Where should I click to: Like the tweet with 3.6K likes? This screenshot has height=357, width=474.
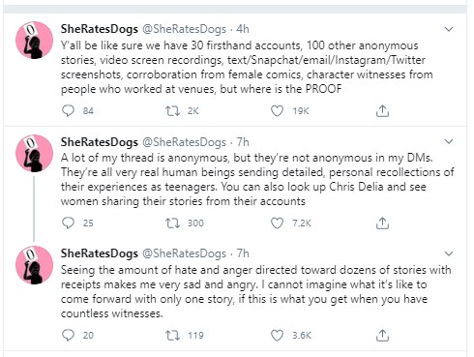tap(277, 335)
